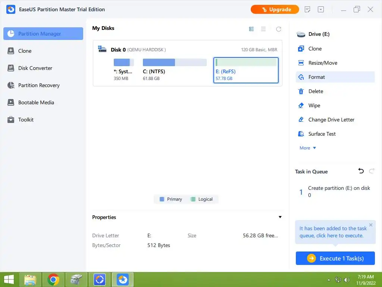
Task: Click the Disk 0 drive icon
Action: (x=102, y=49)
